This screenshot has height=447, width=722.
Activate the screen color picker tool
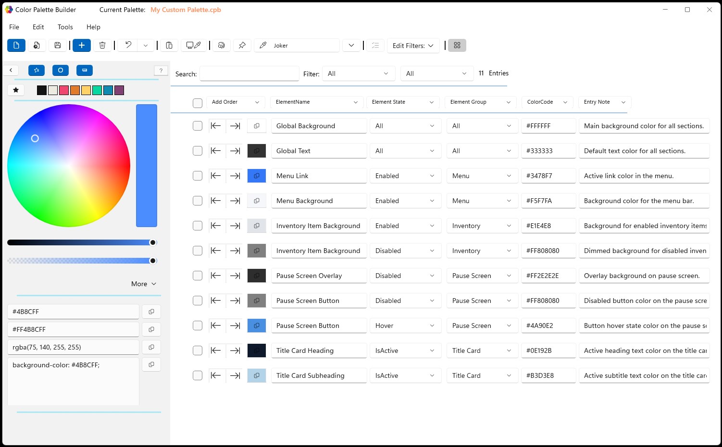[194, 45]
